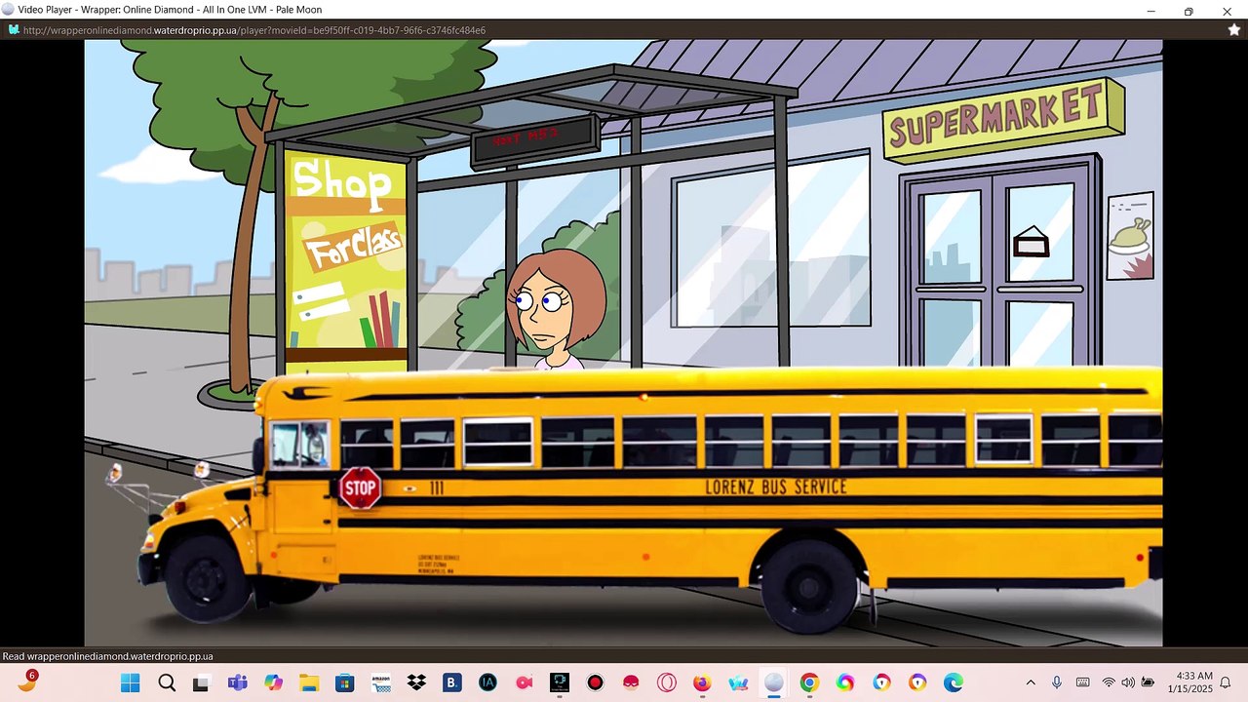1248x702 pixels.
Task: Close the Pale Moon video player window
Action: (x=1227, y=11)
